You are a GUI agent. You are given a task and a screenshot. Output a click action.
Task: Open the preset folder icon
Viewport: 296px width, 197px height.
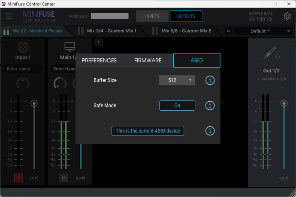pos(229,31)
